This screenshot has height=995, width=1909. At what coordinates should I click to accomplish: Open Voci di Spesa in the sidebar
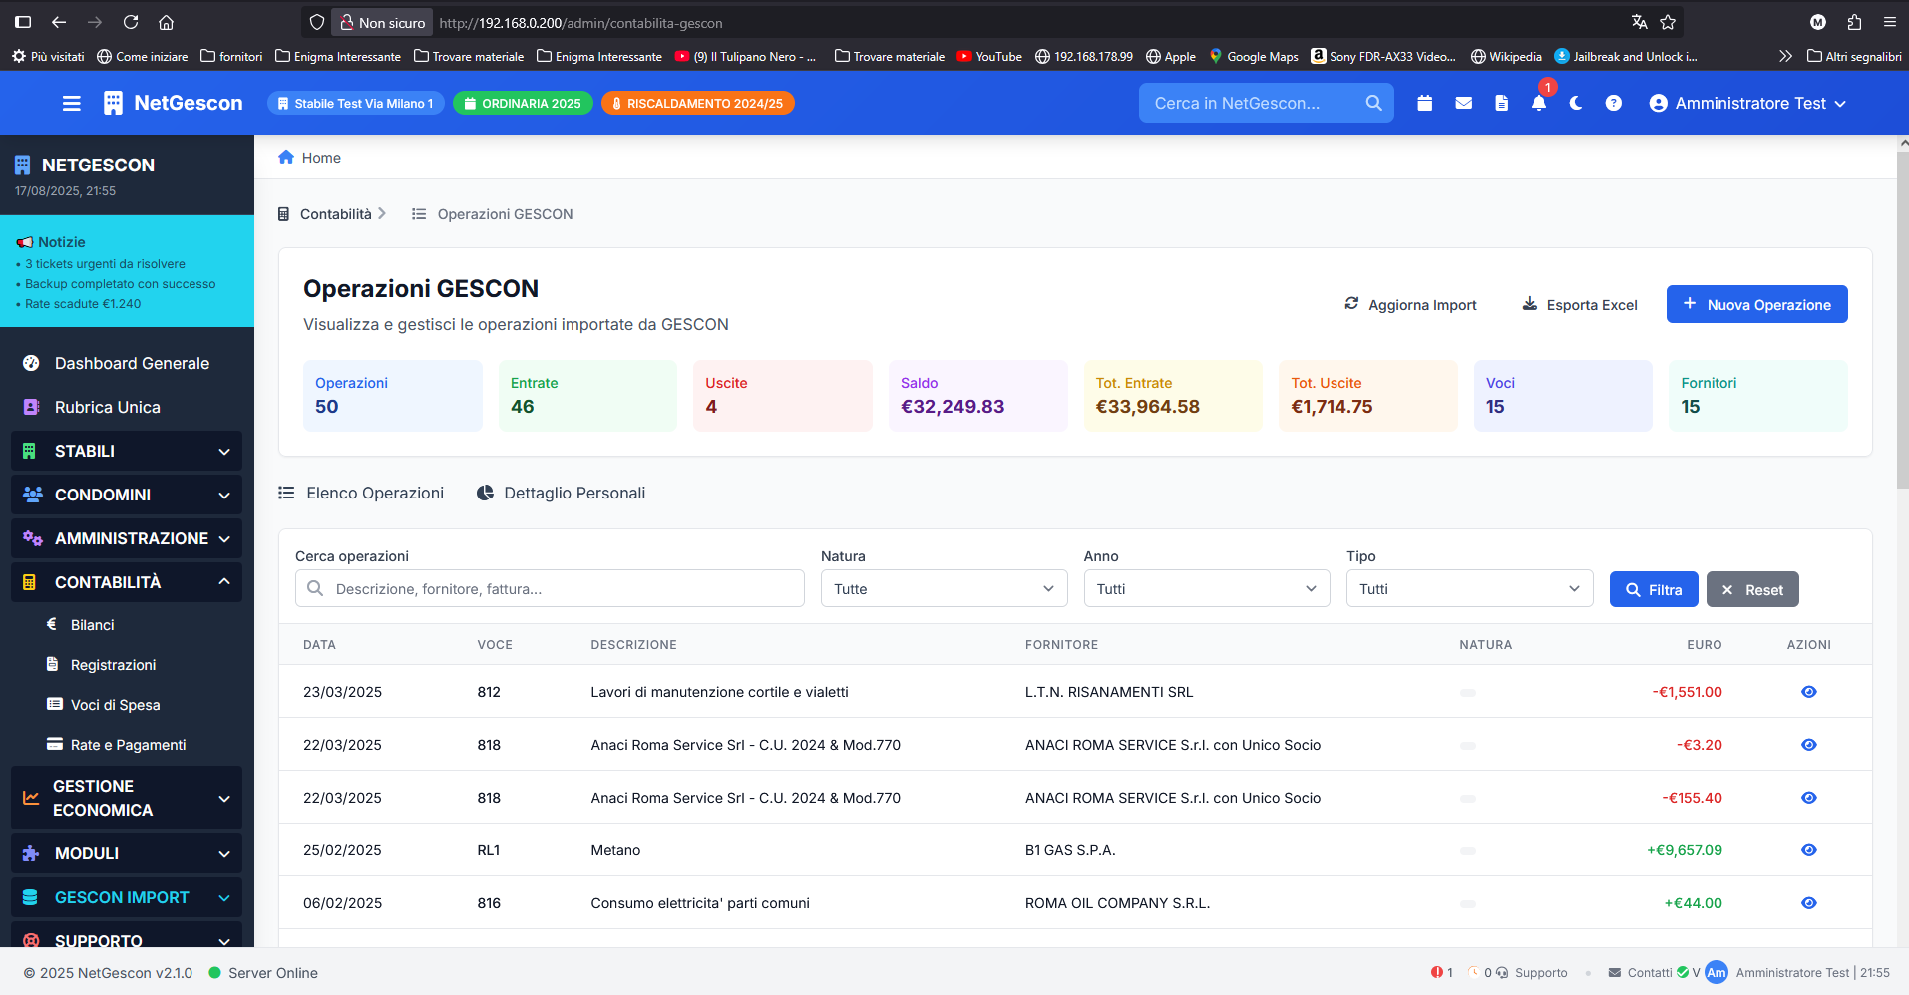click(115, 704)
